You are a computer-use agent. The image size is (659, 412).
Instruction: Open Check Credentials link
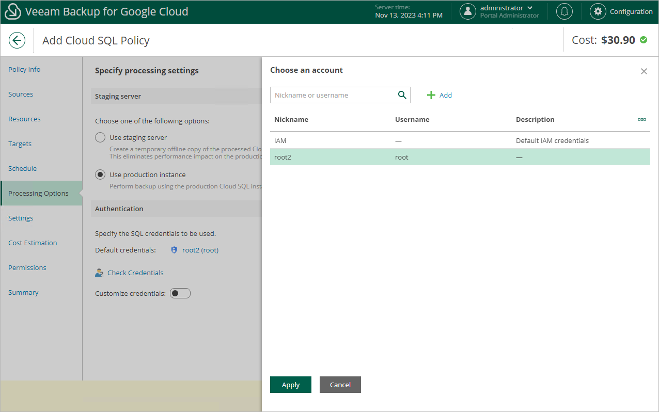135,273
